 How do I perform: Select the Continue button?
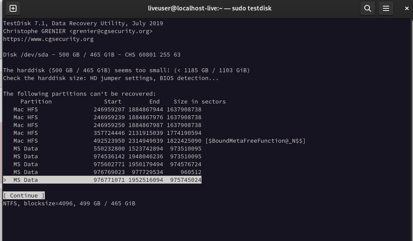(x=24, y=195)
